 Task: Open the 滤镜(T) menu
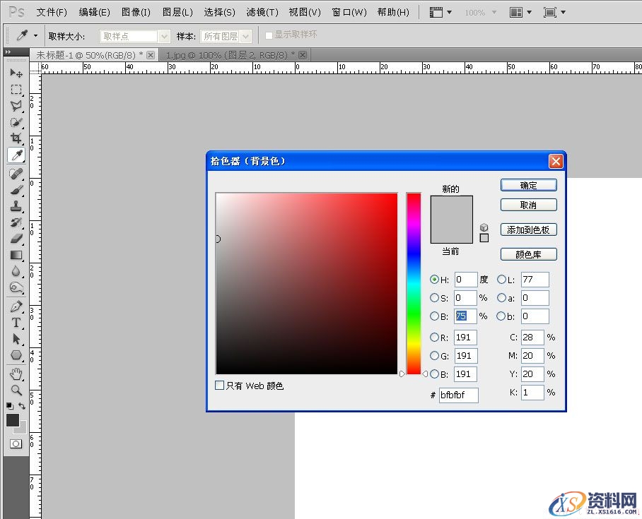262,12
